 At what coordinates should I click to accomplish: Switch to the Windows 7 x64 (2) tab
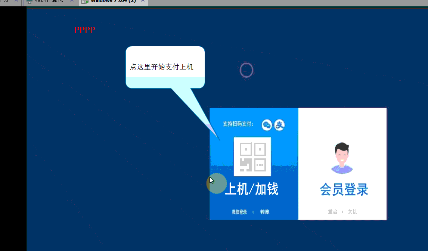[x=113, y=1]
